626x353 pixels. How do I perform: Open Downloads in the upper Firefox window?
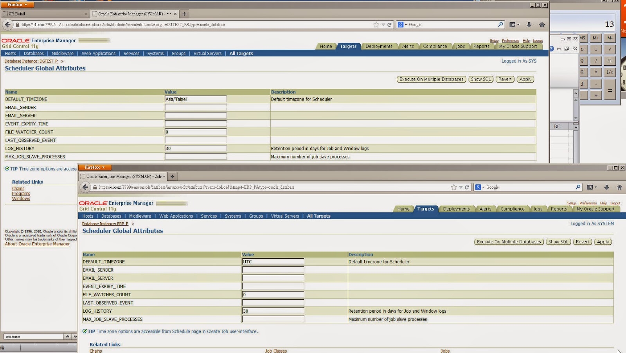[x=529, y=25]
